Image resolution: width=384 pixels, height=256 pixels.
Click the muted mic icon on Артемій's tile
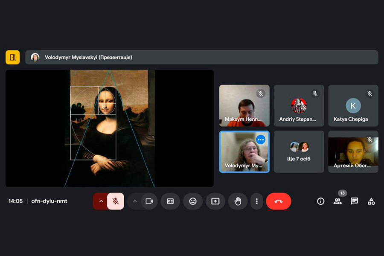point(369,140)
